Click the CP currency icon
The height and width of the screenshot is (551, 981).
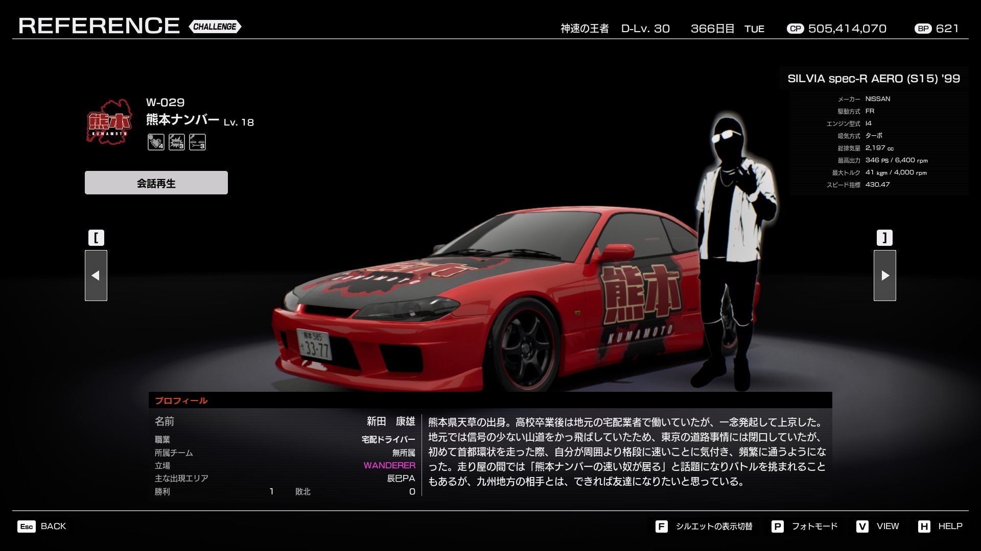point(795,29)
